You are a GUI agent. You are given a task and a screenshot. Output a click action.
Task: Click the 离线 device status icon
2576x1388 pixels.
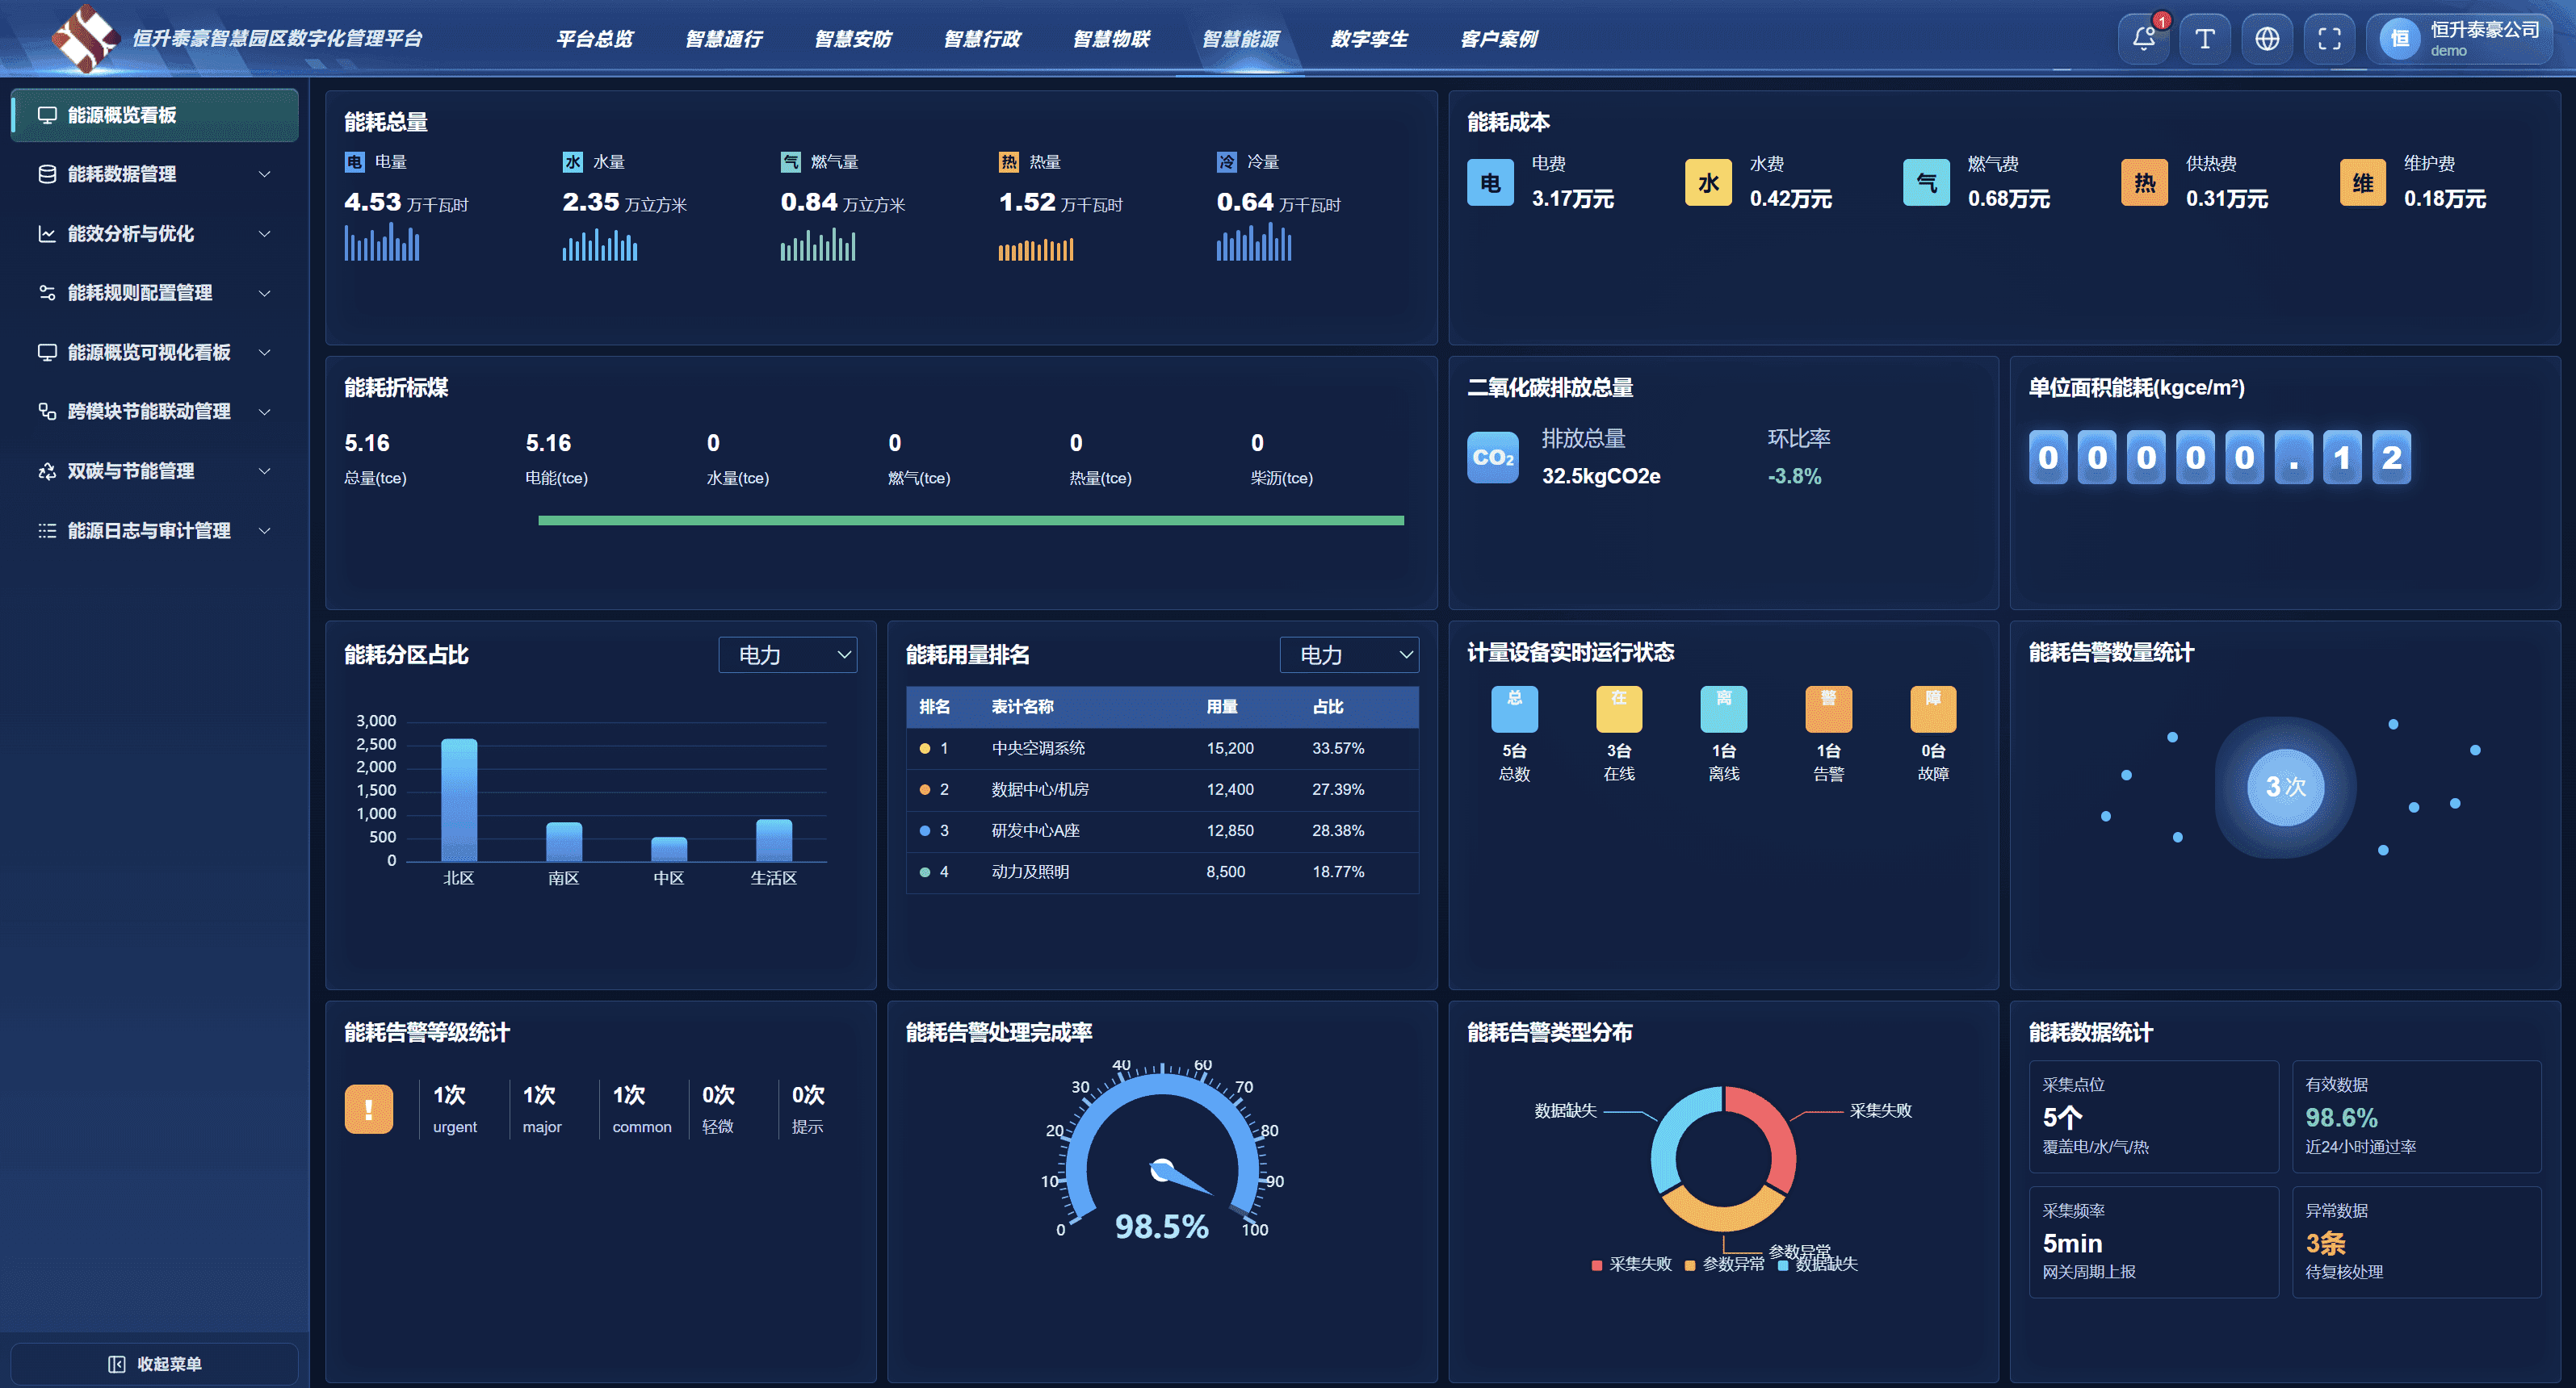(x=1724, y=709)
